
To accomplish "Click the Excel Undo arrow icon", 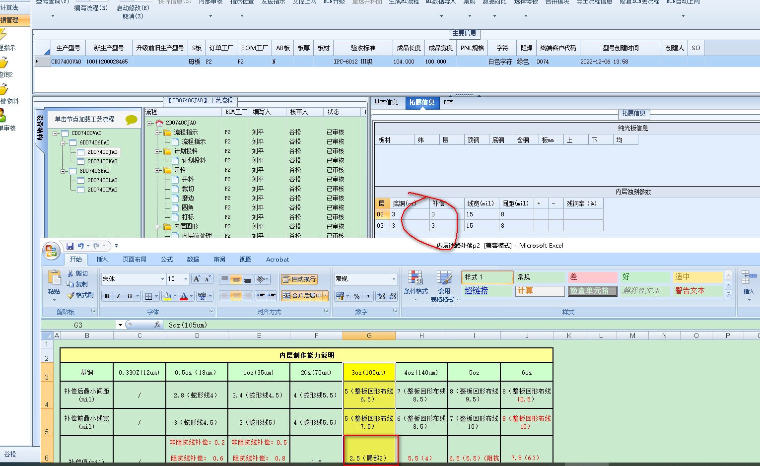I will tap(81, 246).
